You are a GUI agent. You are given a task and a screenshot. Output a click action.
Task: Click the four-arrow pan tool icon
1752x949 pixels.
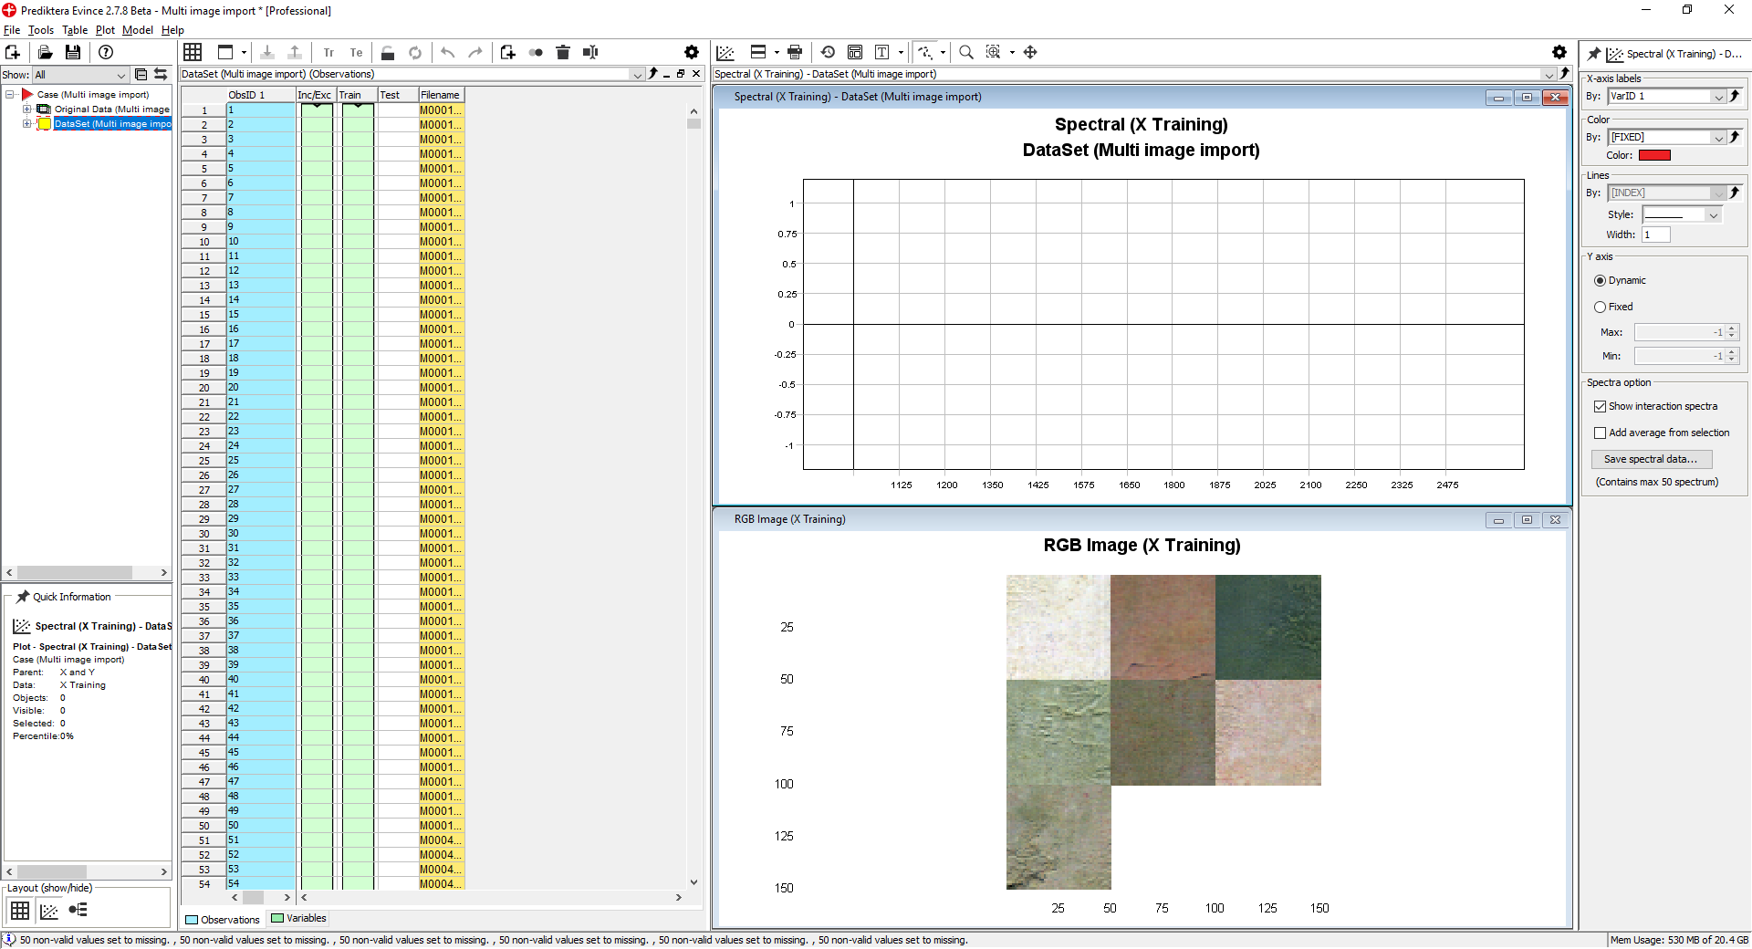coord(1030,53)
